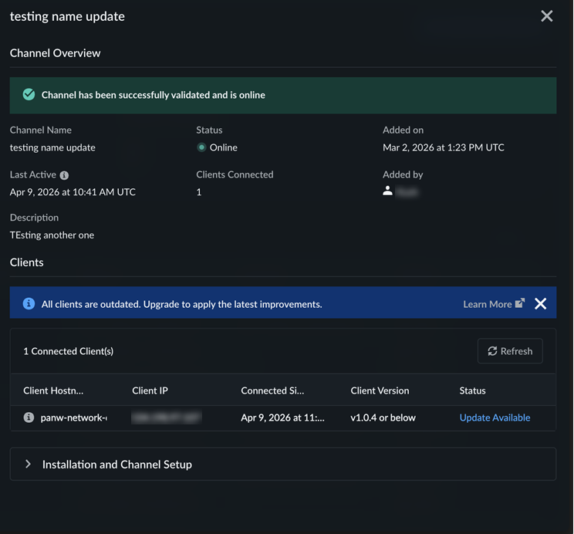The image size is (574, 534).
Task: Click the green Online status dot
Action: [x=201, y=147]
